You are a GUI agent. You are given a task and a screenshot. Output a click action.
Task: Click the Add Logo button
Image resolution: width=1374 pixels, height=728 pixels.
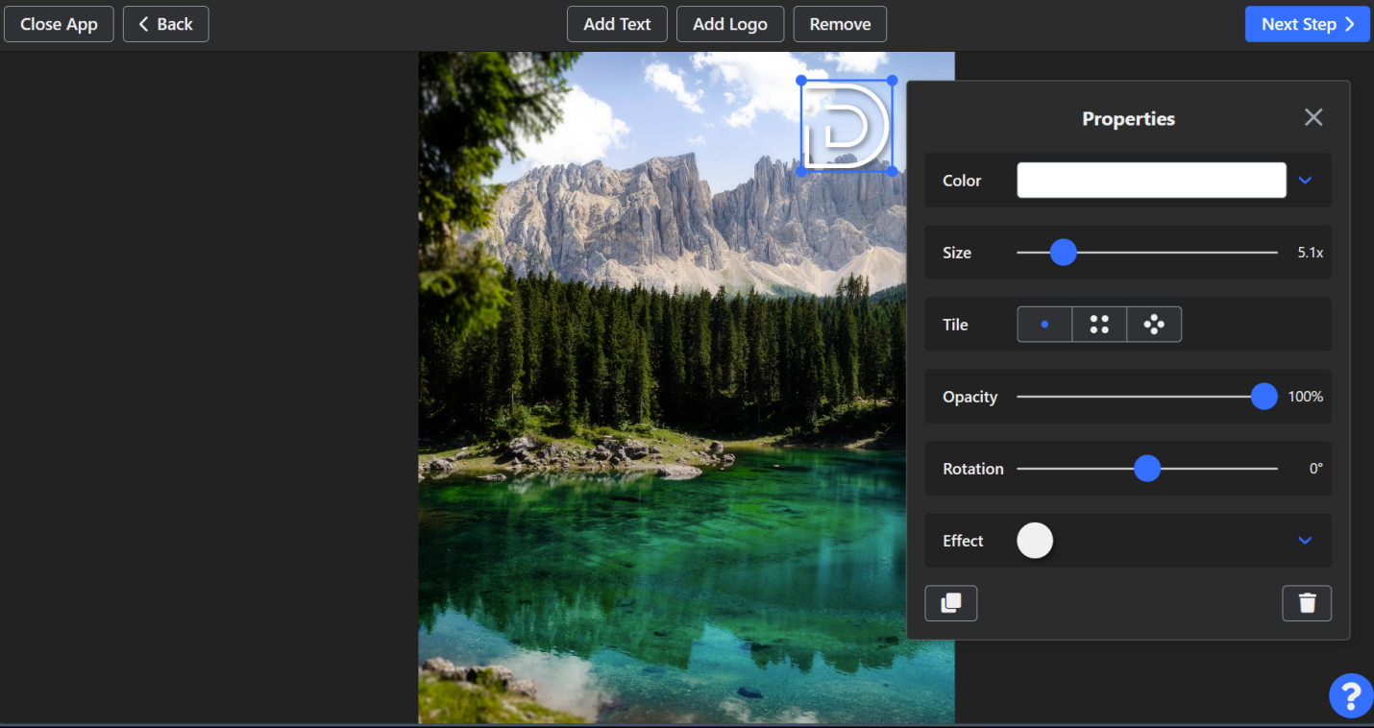coord(730,23)
